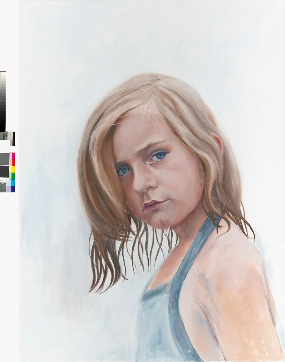Click the white end of the grayscale strip
Image resolution: width=285 pixels, height=362 pixels.
pyautogui.click(x=3, y=73)
